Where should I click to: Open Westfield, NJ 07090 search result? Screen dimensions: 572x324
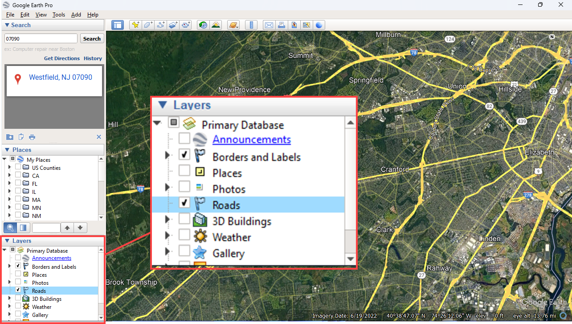(x=61, y=77)
